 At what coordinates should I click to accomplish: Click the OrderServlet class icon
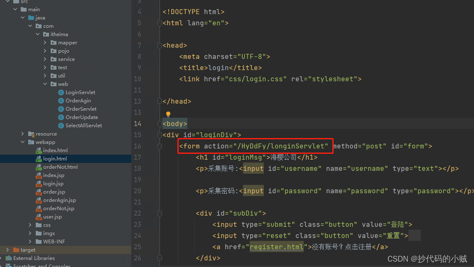point(61,109)
